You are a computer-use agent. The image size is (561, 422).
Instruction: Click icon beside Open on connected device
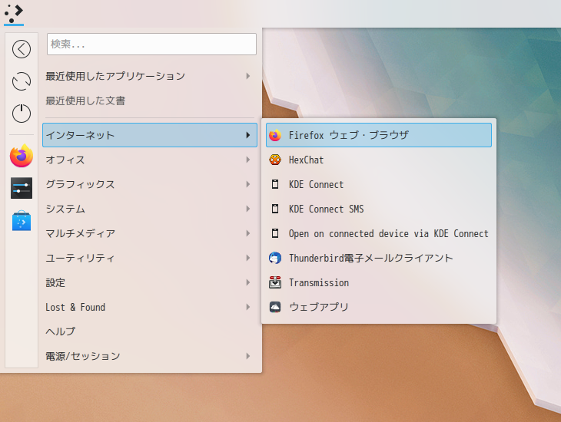pyautogui.click(x=275, y=233)
